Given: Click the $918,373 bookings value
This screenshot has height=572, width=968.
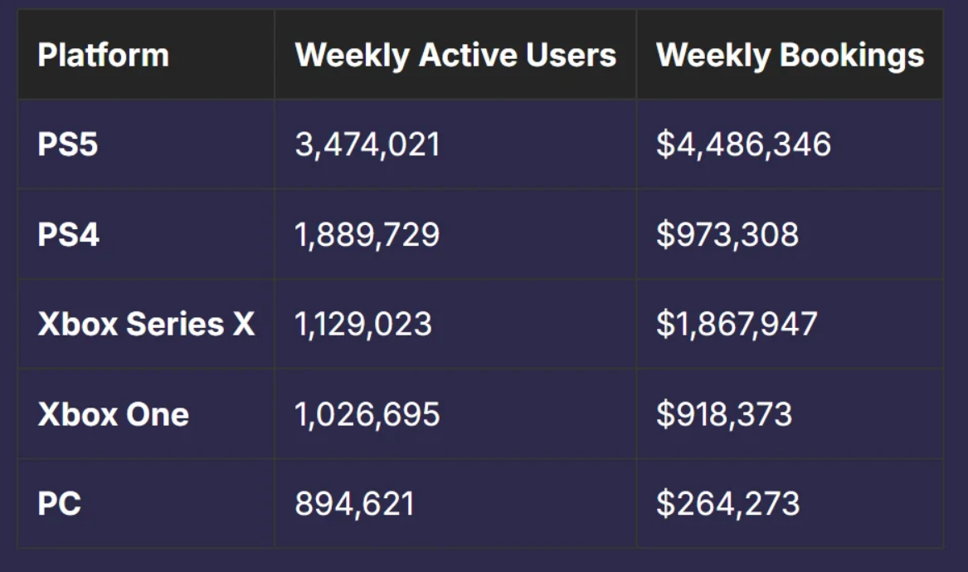Looking at the screenshot, I should pyautogui.click(x=724, y=414).
